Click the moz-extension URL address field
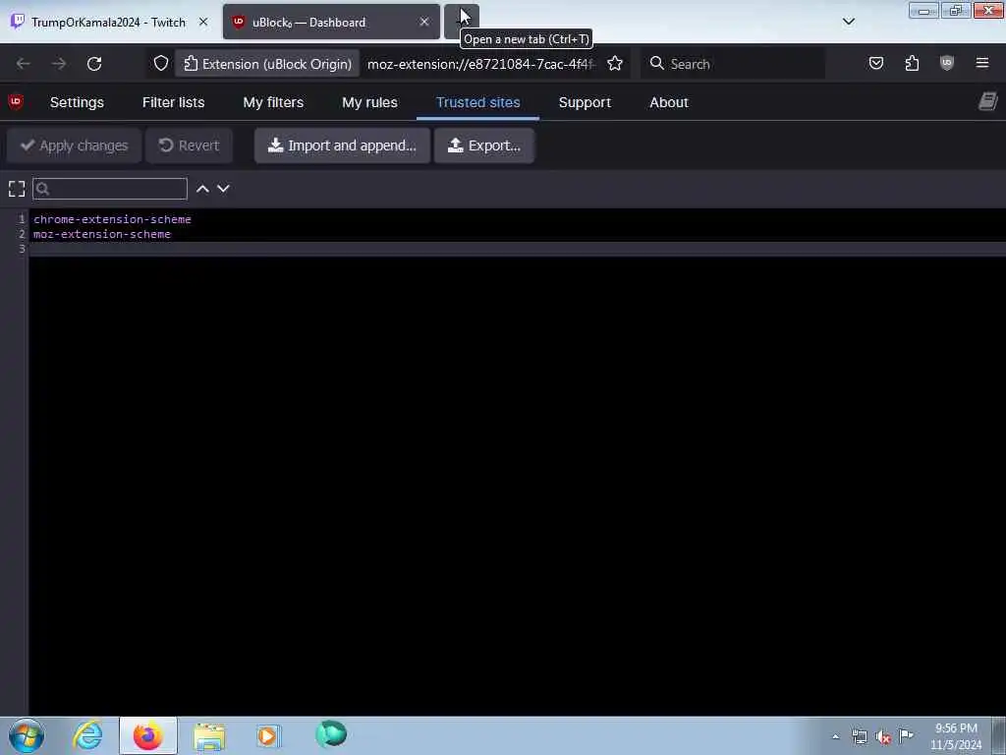Viewport: 1006px width, 755px height. [481, 64]
